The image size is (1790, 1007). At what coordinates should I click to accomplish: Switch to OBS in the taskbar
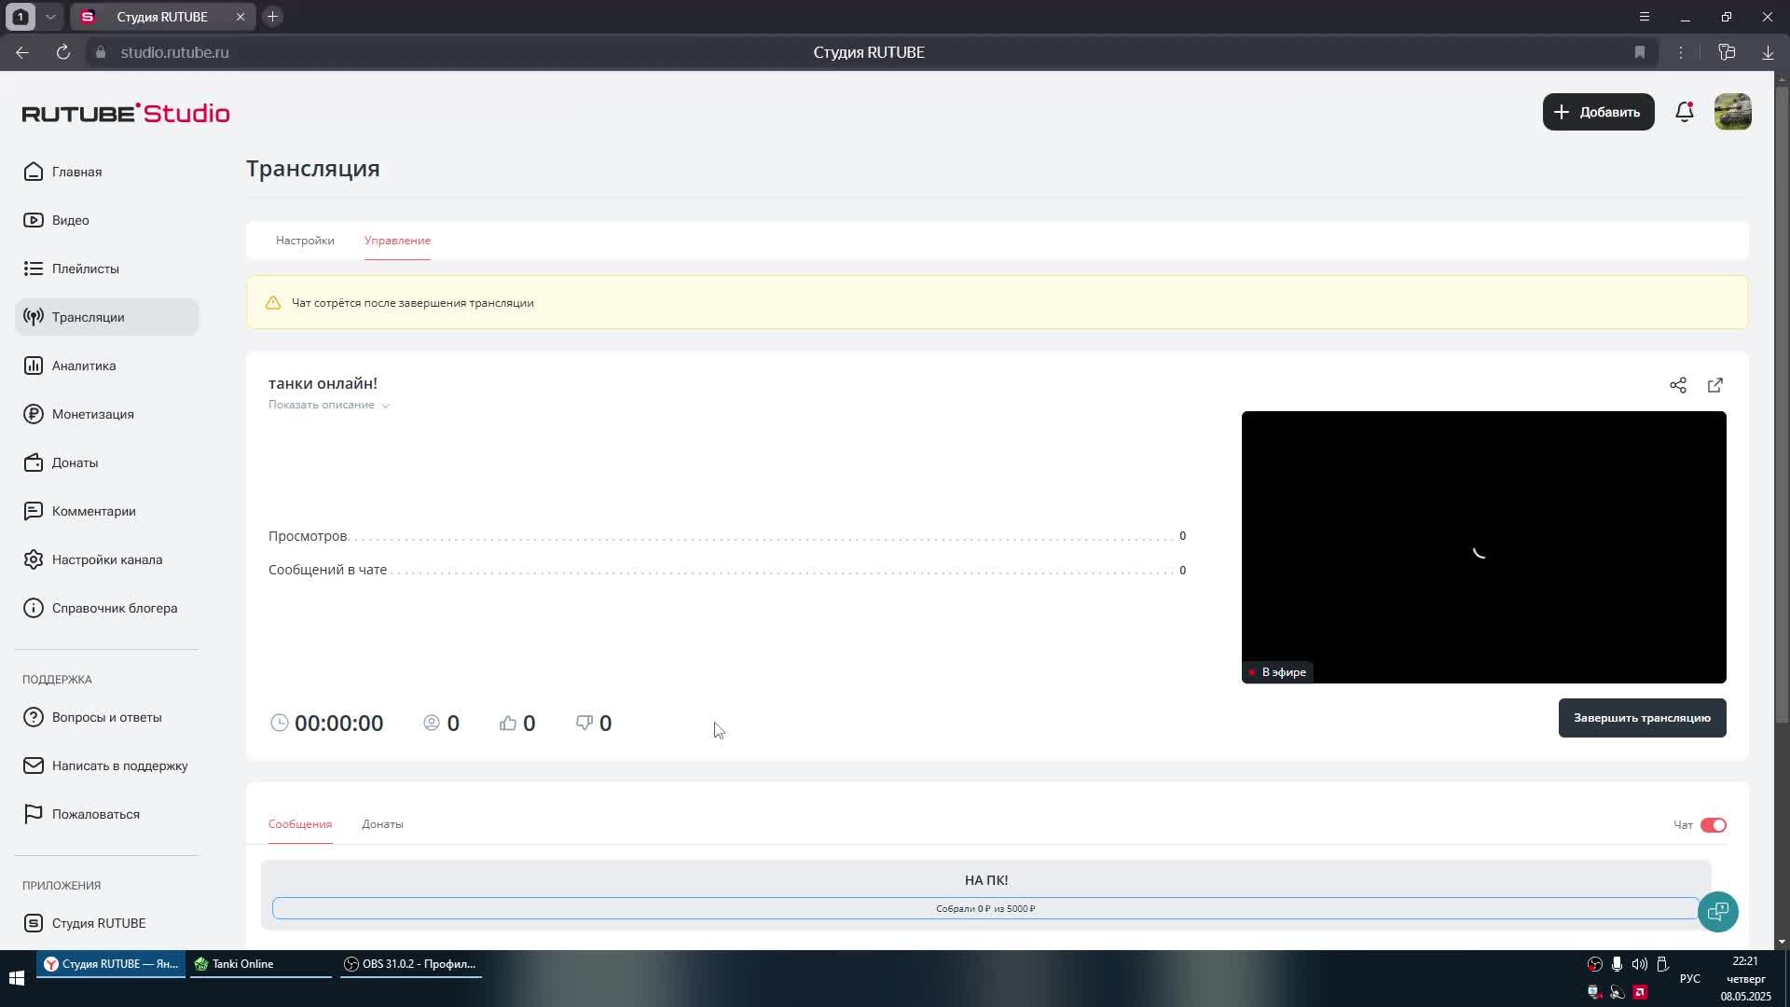[410, 964]
